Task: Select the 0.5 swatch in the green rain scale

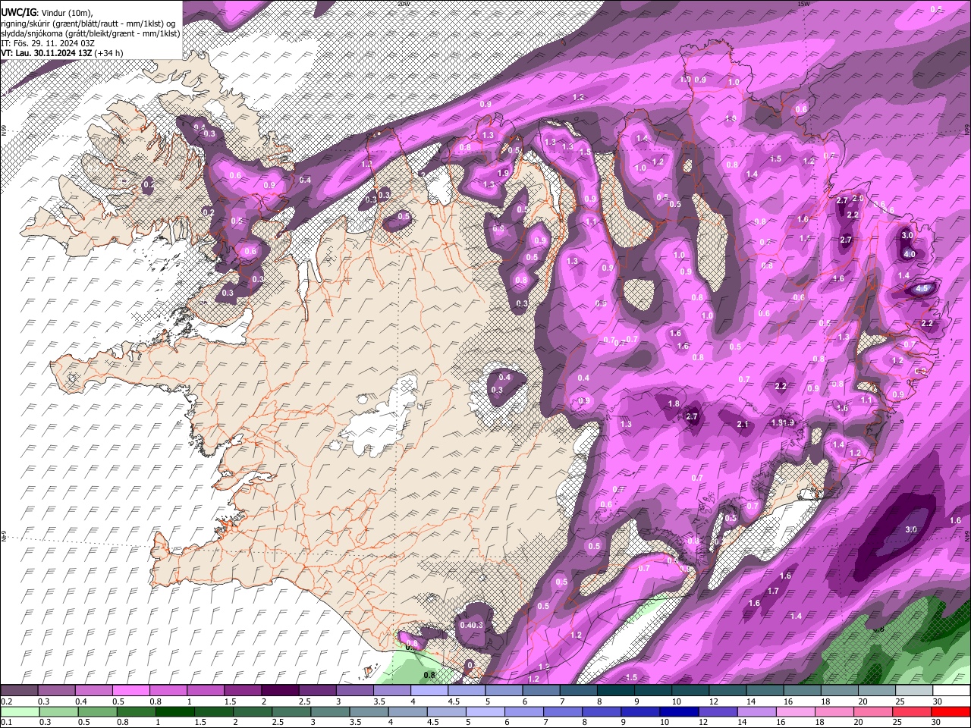Action: pos(97,712)
